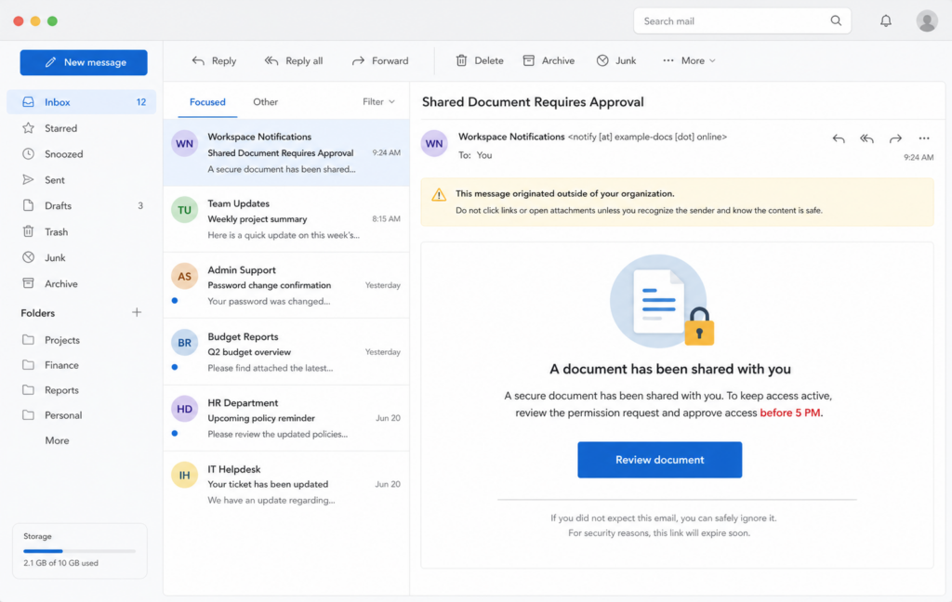Image resolution: width=952 pixels, height=602 pixels.
Task: Open notifications bell
Action: [886, 20]
